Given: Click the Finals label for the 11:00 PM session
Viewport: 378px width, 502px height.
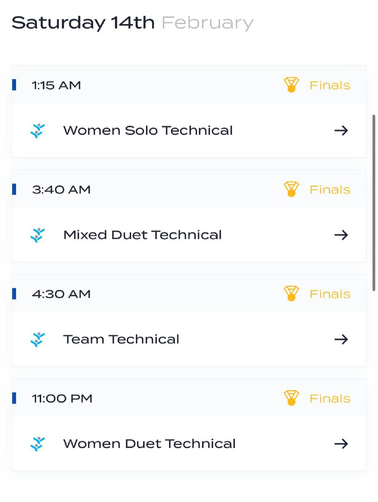Looking at the screenshot, I should pyautogui.click(x=330, y=398).
